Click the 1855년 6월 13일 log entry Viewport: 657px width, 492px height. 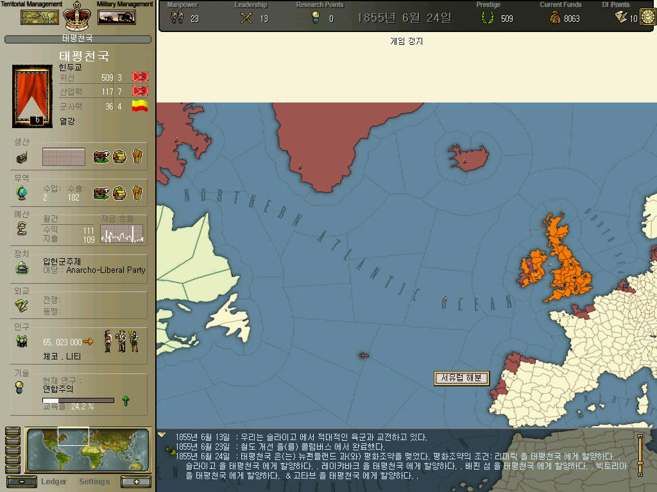pyautogui.click(x=301, y=437)
